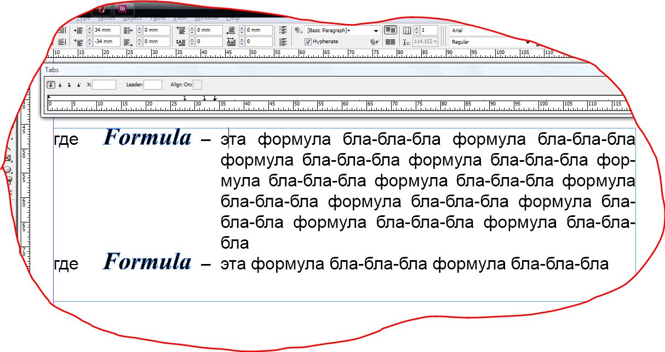The width and height of the screenshot is (665, 352).
Task: Step the right indent 0 mm spinner
Action: point(139,30)
